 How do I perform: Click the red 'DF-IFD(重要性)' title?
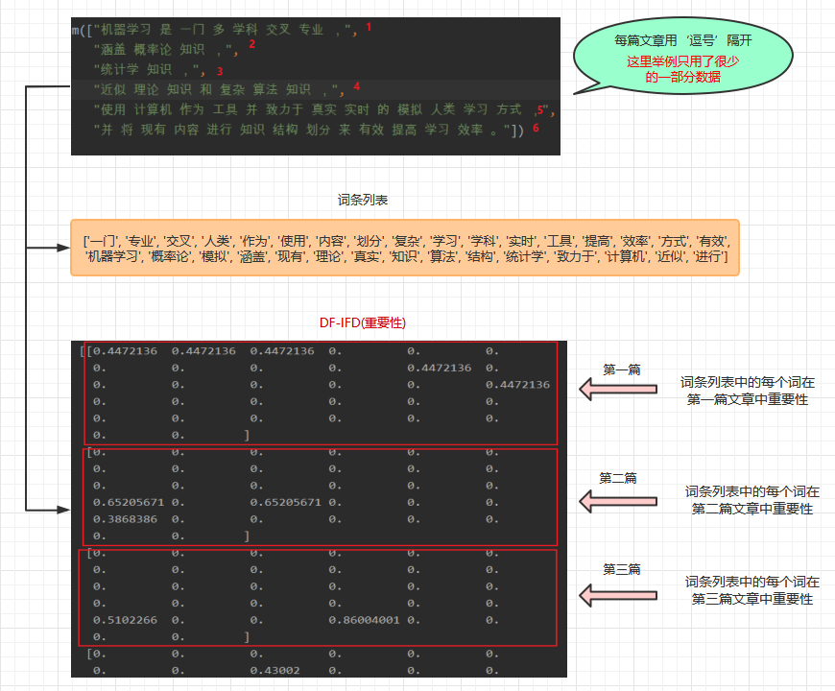click(363, 322)
